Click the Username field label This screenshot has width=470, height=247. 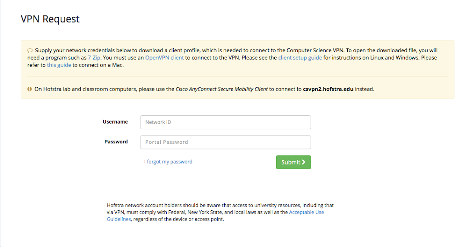click(x=115, y=122)
